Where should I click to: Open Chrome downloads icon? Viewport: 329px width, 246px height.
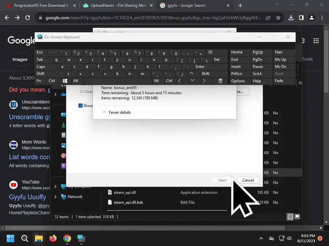[x=291, y=18]
